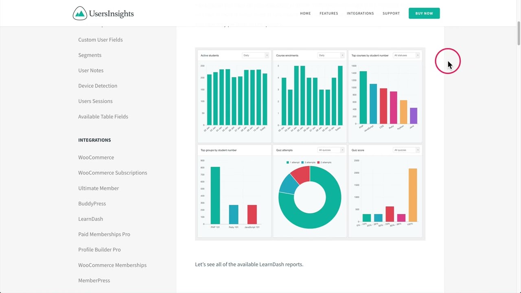Open Device Detection documentation

coord(98,86)
